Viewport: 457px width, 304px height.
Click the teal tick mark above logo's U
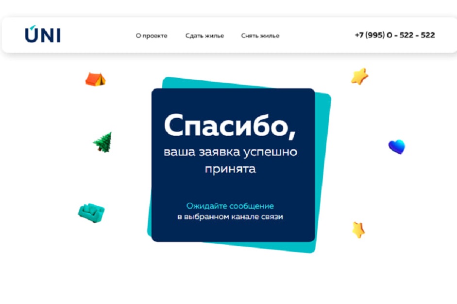click(x=33, y=27)
